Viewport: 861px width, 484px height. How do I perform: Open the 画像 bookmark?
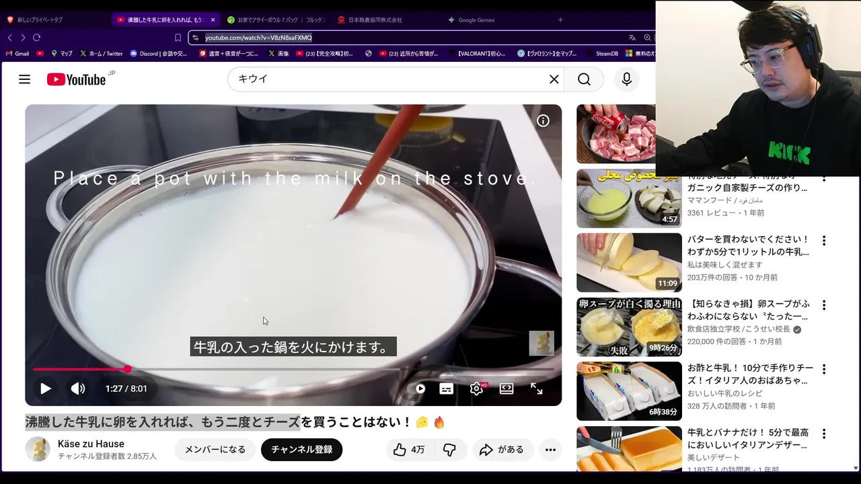(x=278, y=53)
